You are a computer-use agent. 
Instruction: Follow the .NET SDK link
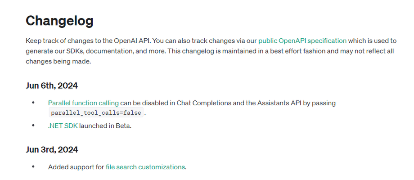(63, 126)
